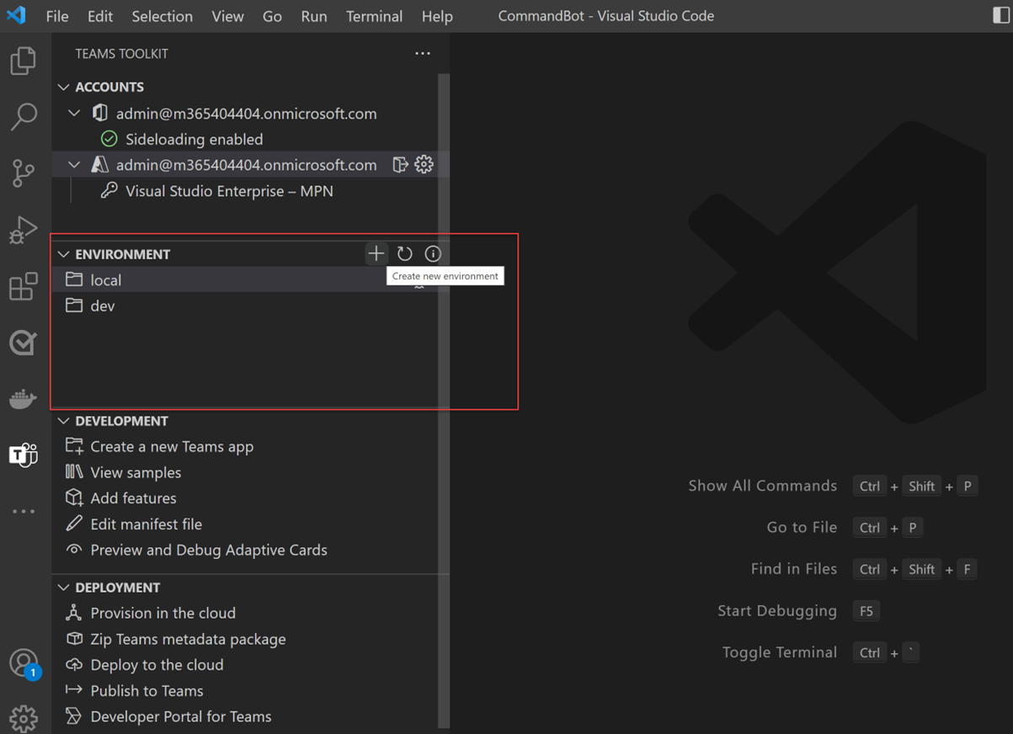Open the Selection menu
Viewport: 1013px width, 734px height.
162,16
